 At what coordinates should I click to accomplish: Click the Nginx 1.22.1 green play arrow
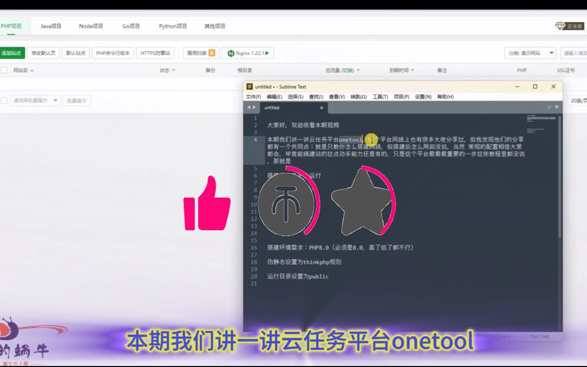267,53
